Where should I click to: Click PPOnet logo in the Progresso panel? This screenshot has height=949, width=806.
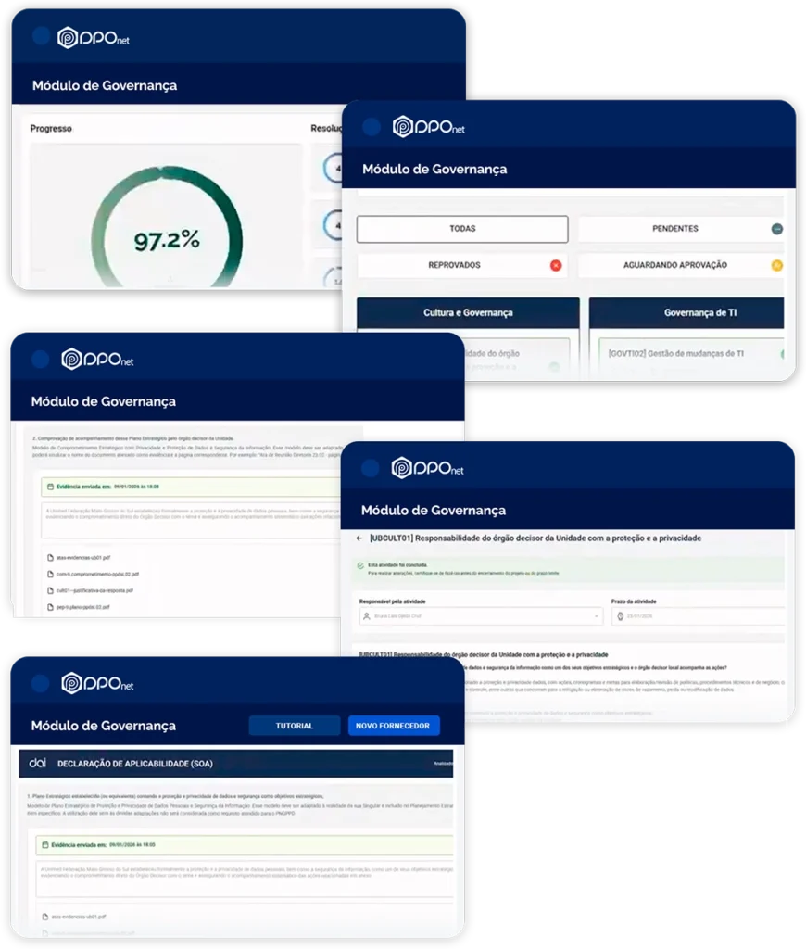coord(94,37)
